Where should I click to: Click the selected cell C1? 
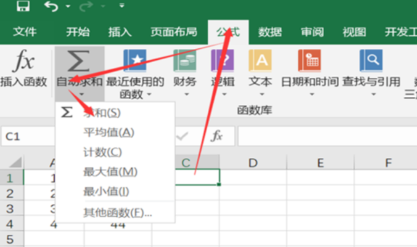click(197, 177)
